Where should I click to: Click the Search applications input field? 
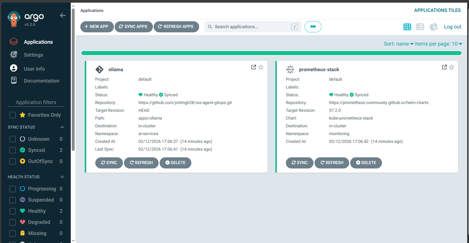pos(253,27)
